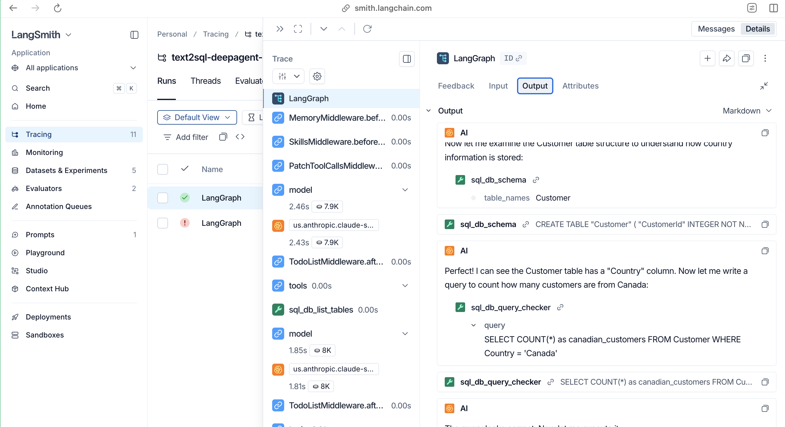Expand the All applications dropdown
785x427 pixels.
tap(133, 68)
